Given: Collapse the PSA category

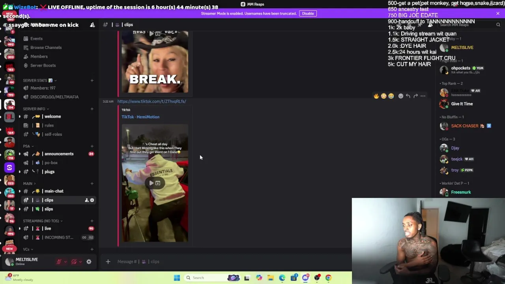Looking at the screenshot, I should tap(28, 146).
